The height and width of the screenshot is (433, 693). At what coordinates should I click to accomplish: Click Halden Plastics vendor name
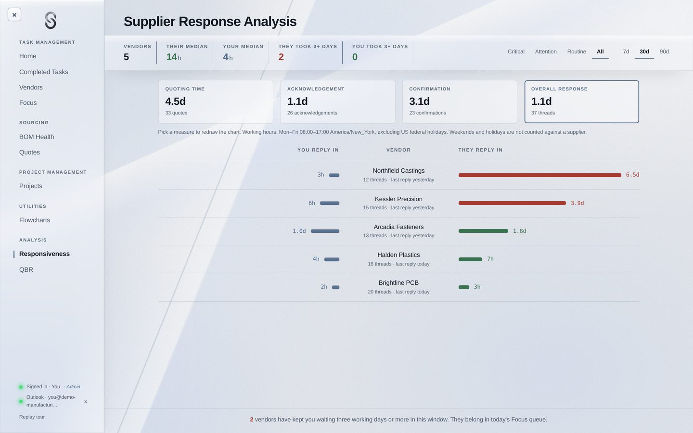(398, 255)
